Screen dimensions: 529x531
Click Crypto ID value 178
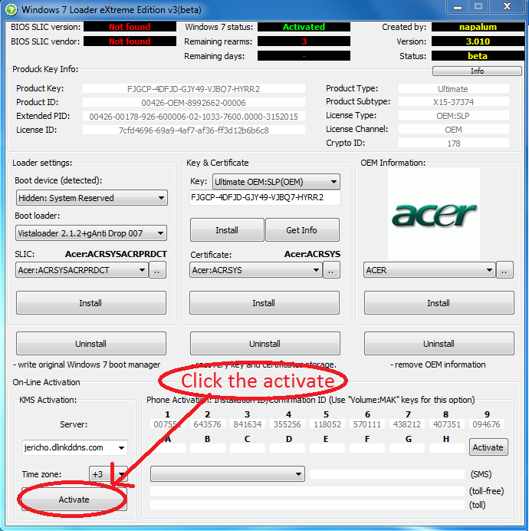coord(454,143)
